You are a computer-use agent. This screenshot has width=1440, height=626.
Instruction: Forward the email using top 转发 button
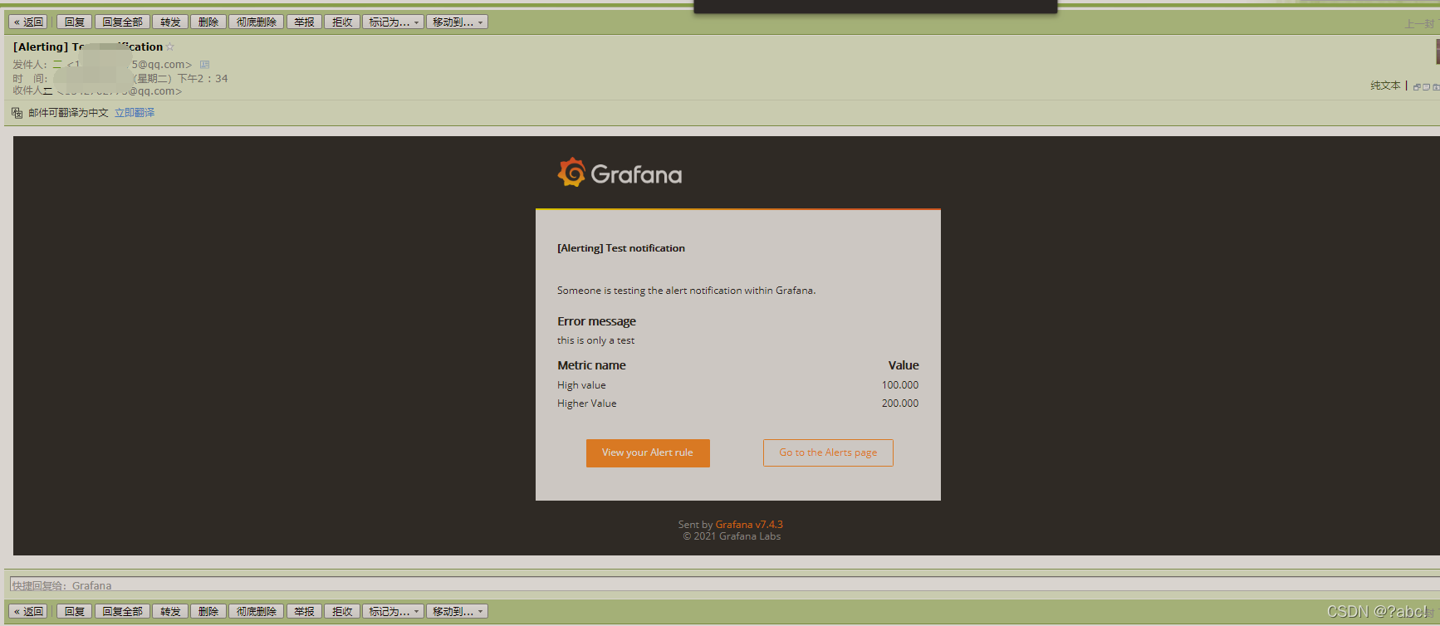click(170, 22)
